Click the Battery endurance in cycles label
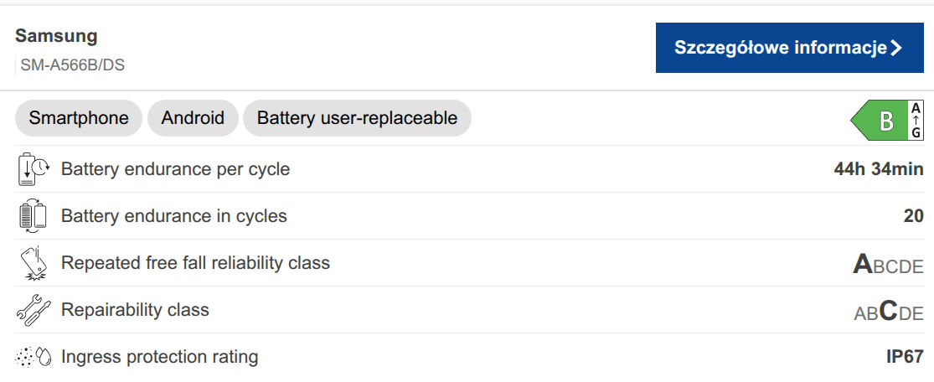 tap(173, 216)
